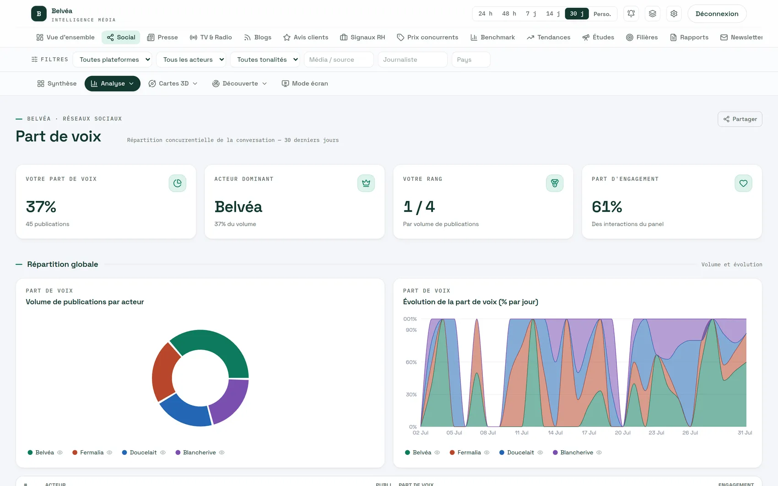Open the Benchmark section
The width and height of the screenshot is (778, 486).
[492, 37]
